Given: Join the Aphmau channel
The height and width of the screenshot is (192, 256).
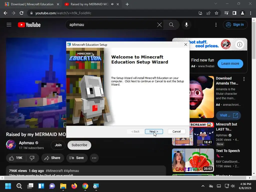Looking at the screenshot, I should click(58, 145).
